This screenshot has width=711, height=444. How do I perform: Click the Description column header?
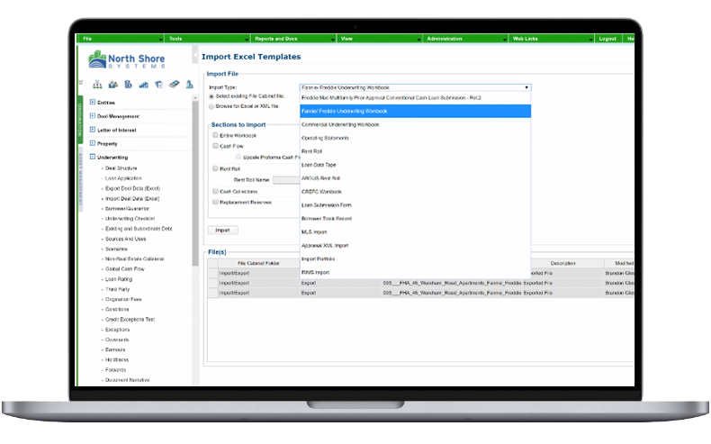point(563,264)
